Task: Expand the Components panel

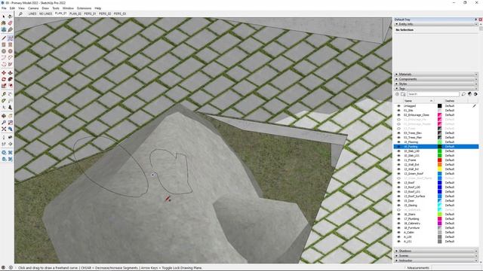Action: [436, 79]
